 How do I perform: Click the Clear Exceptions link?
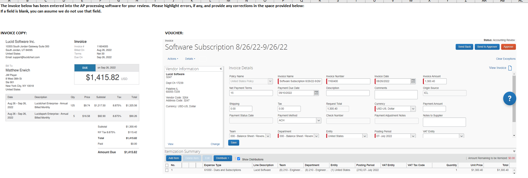506,59
